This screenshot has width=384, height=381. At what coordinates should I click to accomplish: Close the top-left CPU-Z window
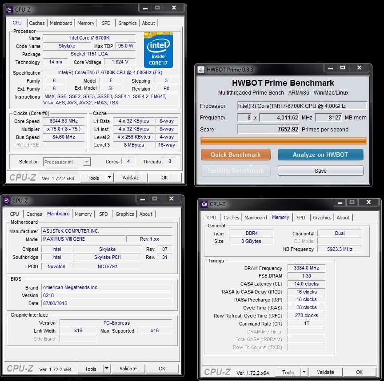point(174,8)
